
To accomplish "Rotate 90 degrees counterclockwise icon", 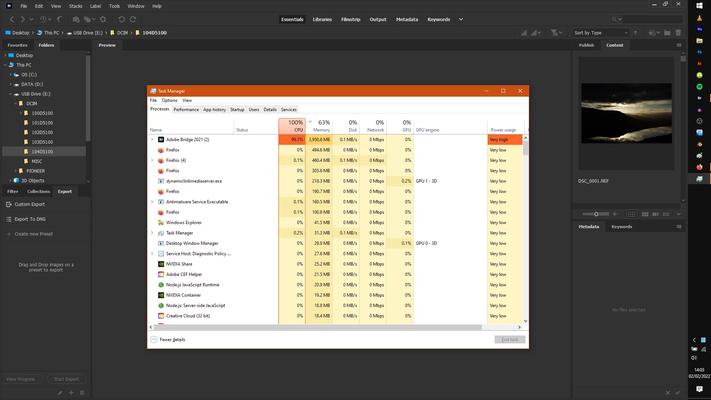I will (x=121, y=19).
